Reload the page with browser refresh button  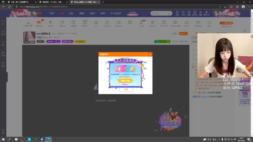point(9,7)
